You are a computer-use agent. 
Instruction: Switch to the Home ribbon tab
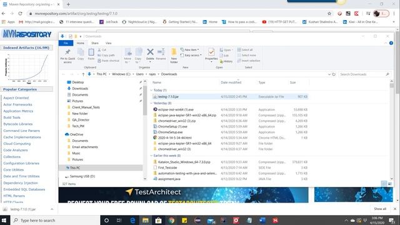81,43
